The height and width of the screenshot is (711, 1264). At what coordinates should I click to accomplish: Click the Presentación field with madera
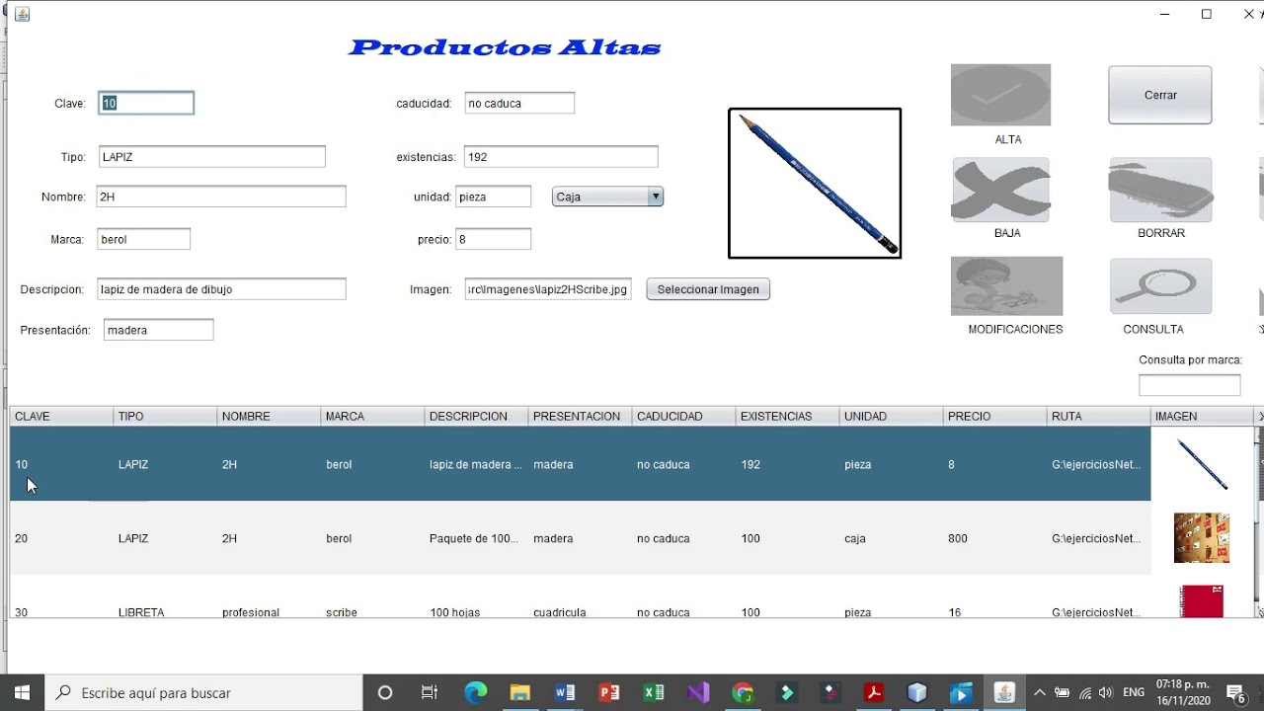click(x=158, y=330)
